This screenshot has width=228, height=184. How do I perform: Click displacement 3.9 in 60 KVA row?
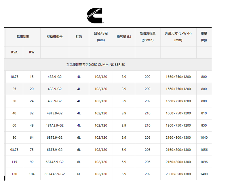(124, 125)
